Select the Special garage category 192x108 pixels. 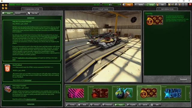click(144, 105)
